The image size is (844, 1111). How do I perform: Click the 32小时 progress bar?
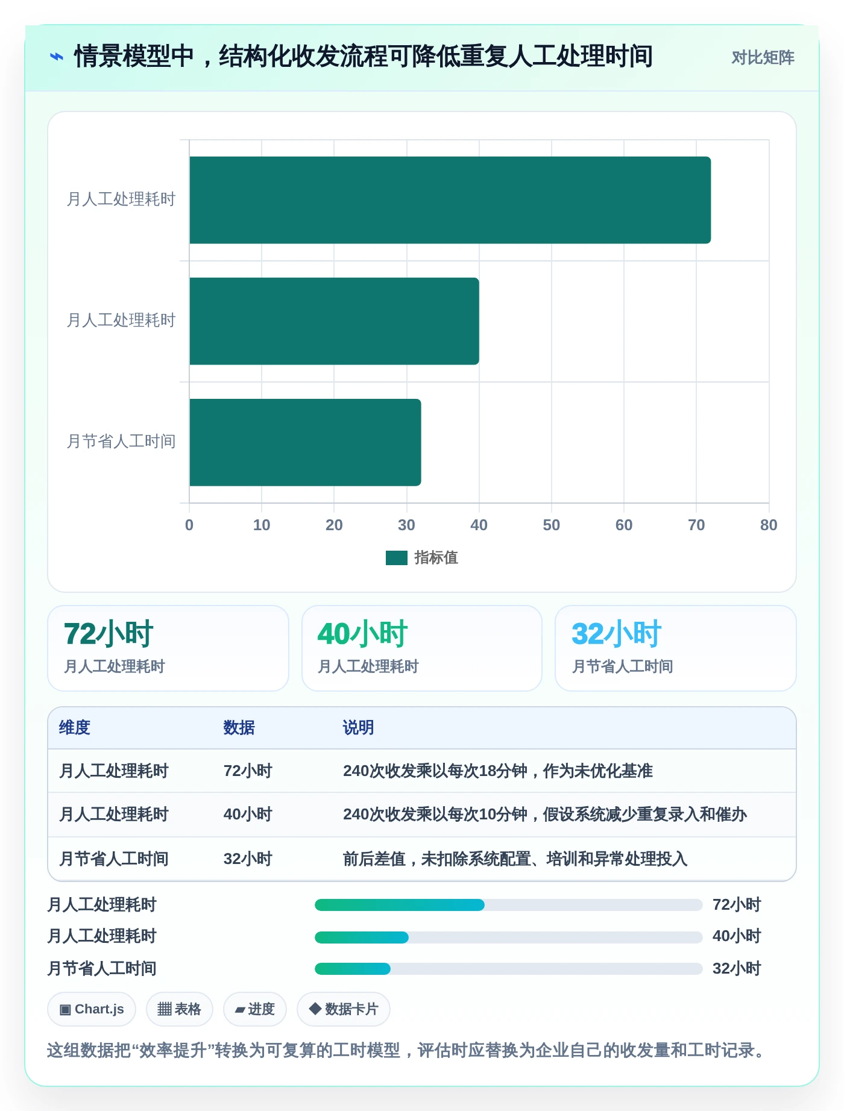509,969
